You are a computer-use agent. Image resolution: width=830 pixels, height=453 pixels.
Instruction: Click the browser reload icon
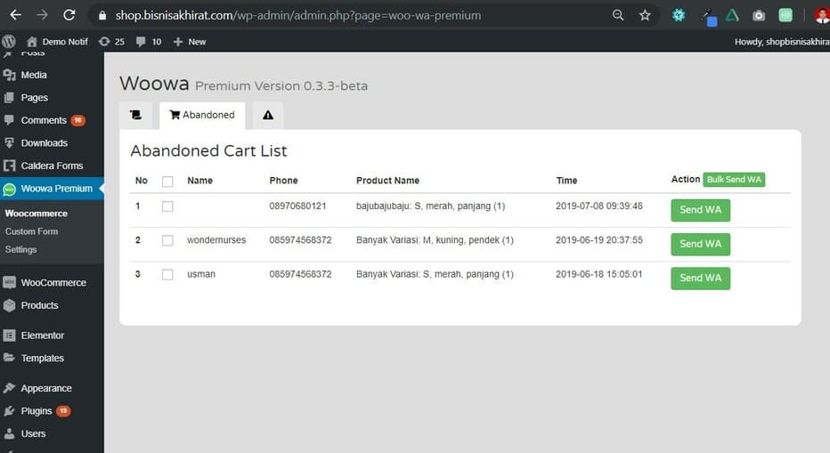69,15
